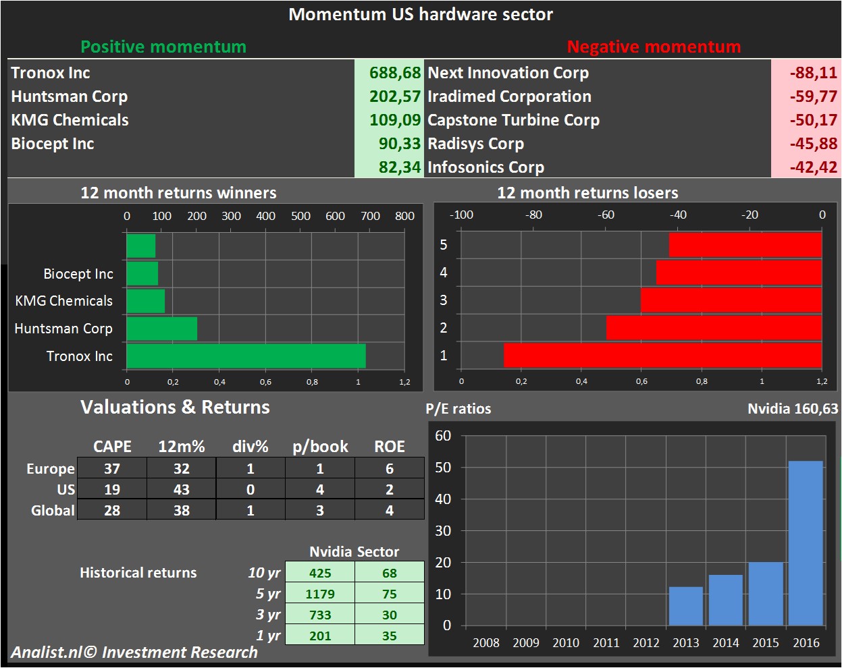Click "Biocept Inc" in the positive momentum table
The height and width of the screenshot is (668, 842).
[53, 144]
